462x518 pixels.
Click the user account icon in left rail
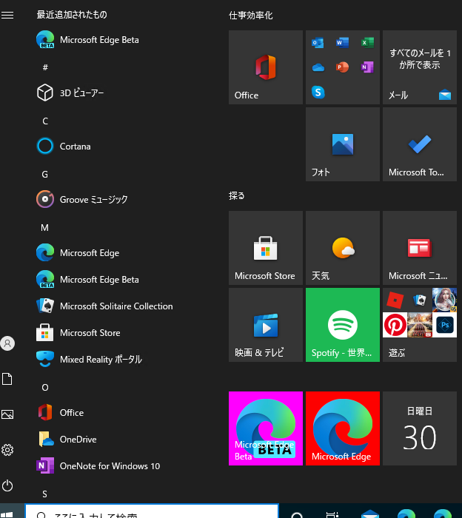(x=7, y=343)
